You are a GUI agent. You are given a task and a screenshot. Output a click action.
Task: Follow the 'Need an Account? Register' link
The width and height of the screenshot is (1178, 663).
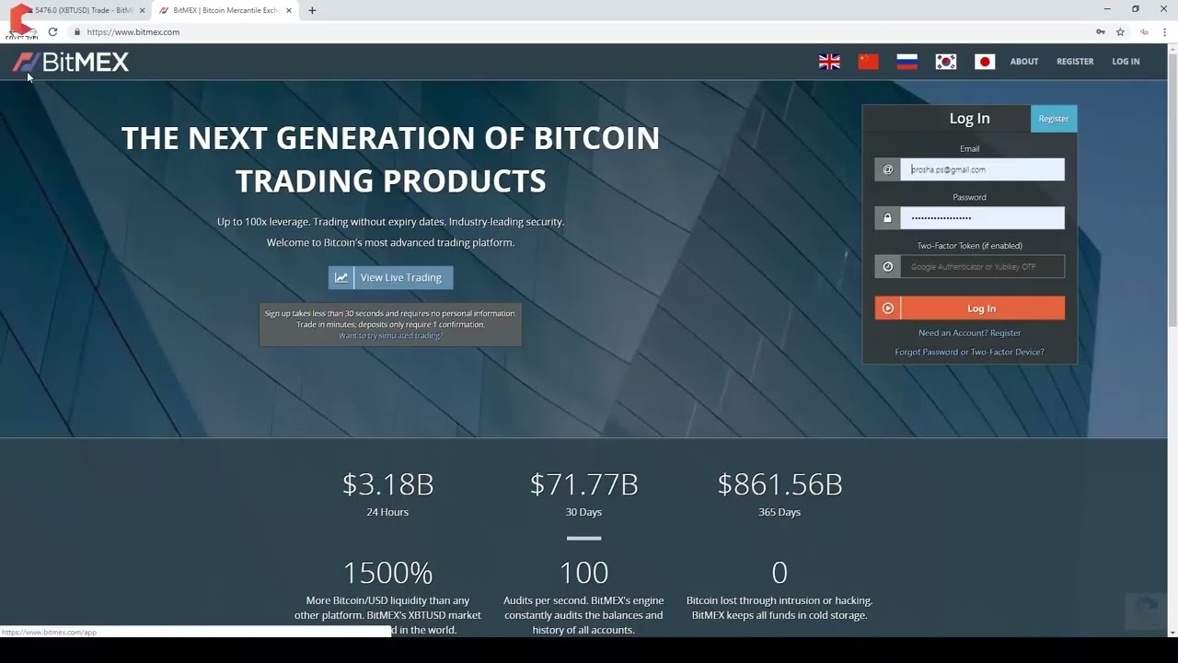[970, 332]
